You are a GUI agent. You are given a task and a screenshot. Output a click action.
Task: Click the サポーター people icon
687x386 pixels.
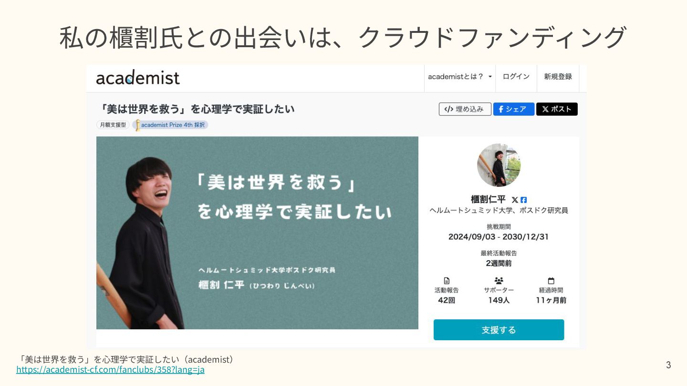pyautogui.click(x=499, y=281)
